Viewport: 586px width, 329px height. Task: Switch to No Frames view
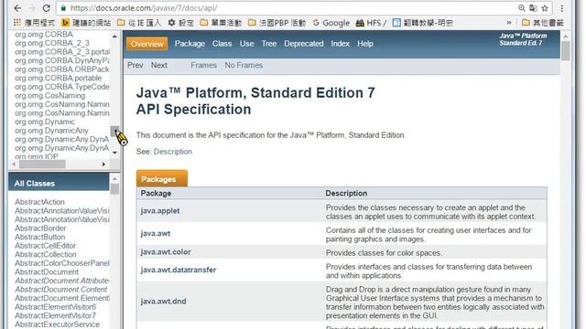point(244,65)
